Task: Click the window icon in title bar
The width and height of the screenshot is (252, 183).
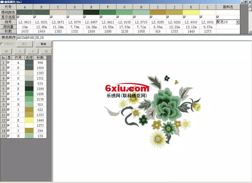Action: click(x=2, y=2)
